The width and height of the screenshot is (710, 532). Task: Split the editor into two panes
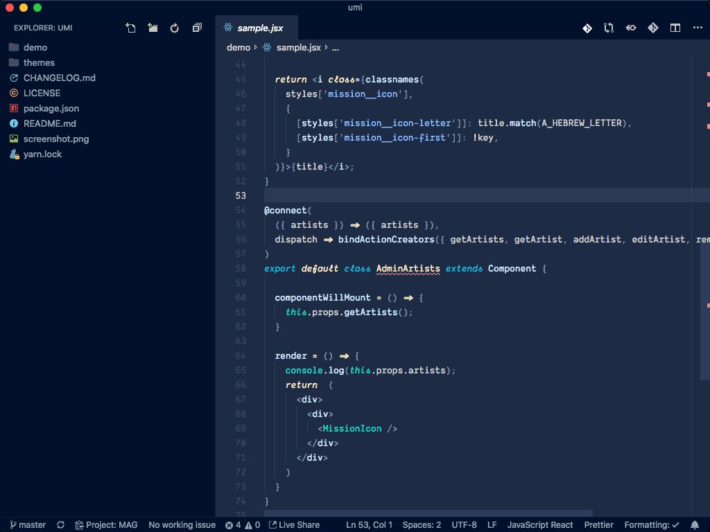click(674, 28)
